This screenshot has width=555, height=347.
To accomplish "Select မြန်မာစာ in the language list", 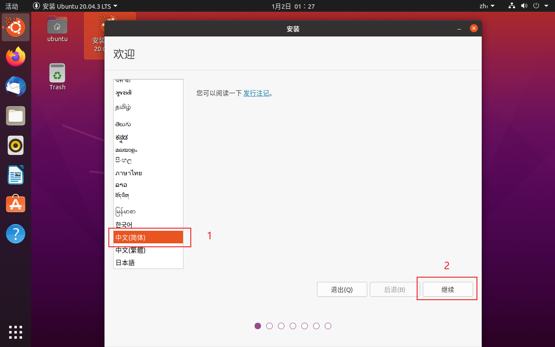I will coord(148,211).
